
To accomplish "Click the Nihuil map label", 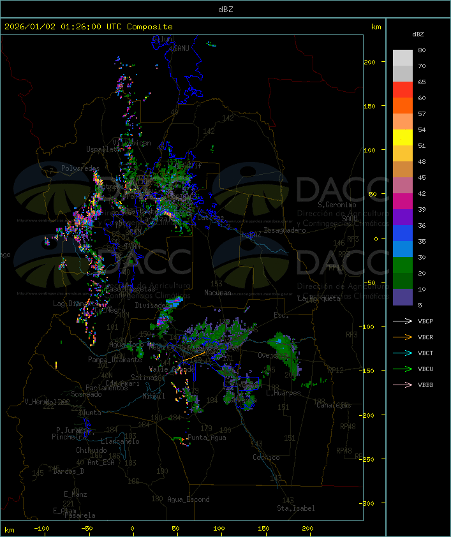I will [154, 396].
